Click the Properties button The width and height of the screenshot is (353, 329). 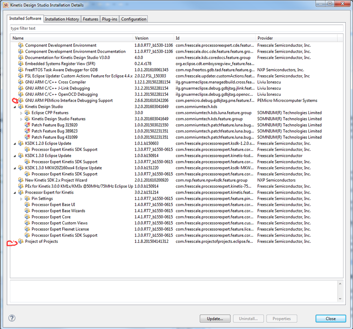tap(282, 319)
